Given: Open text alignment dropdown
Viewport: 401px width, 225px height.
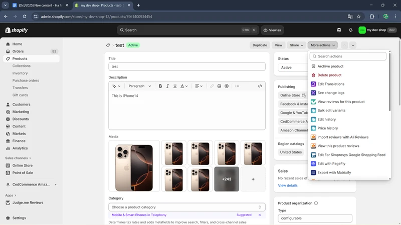Looking at the screenshot, I should (x=198, y=86).
